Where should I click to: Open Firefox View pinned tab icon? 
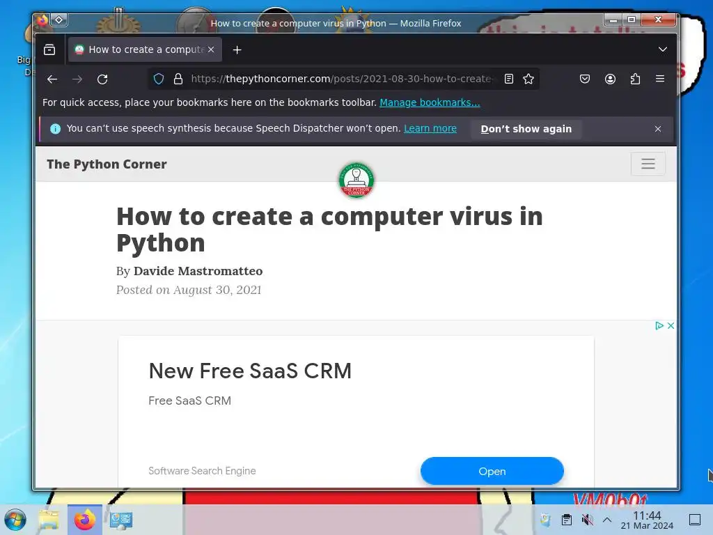tap(49, 49)
